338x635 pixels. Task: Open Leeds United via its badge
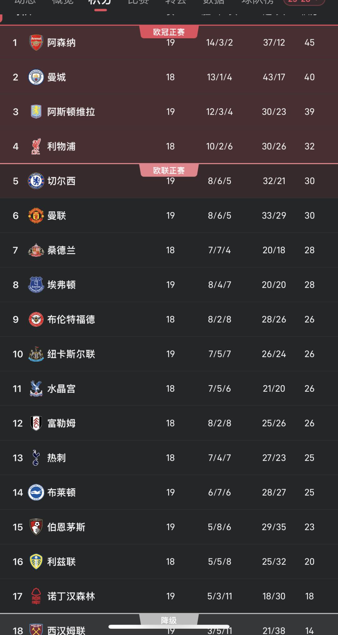coord(36,561)
